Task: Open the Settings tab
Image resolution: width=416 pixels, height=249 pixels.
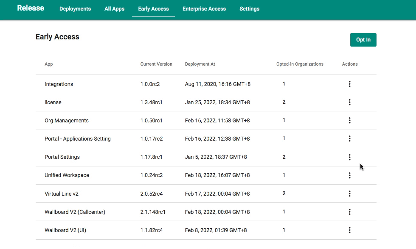Action: coord(250,9)
